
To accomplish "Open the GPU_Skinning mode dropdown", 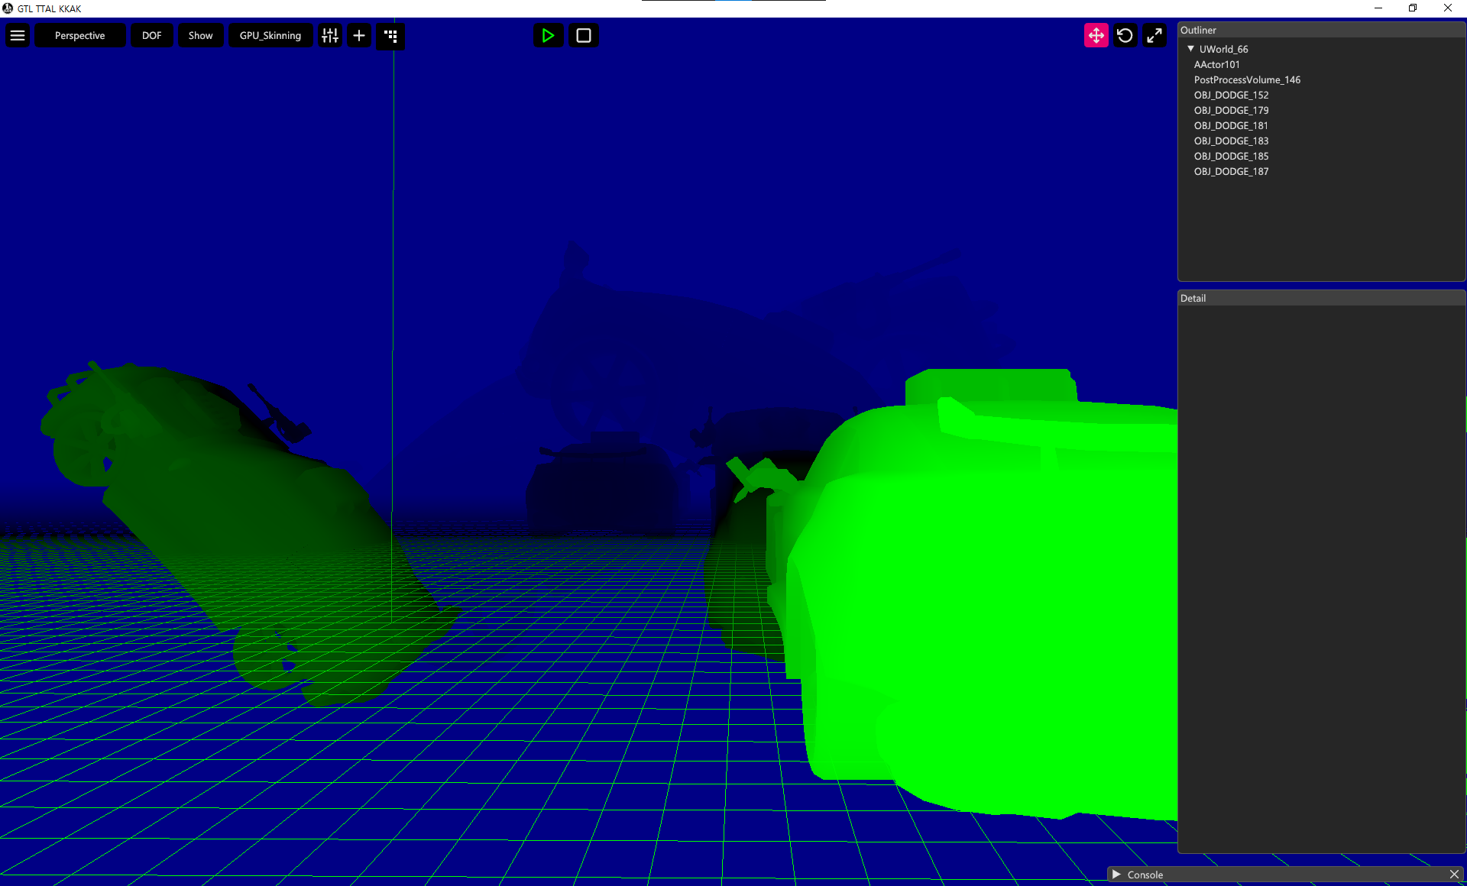I will pyautogui.click(x=270, y=36).
